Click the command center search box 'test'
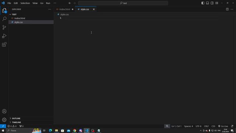 pyautogui.click(x=123, y=3)
